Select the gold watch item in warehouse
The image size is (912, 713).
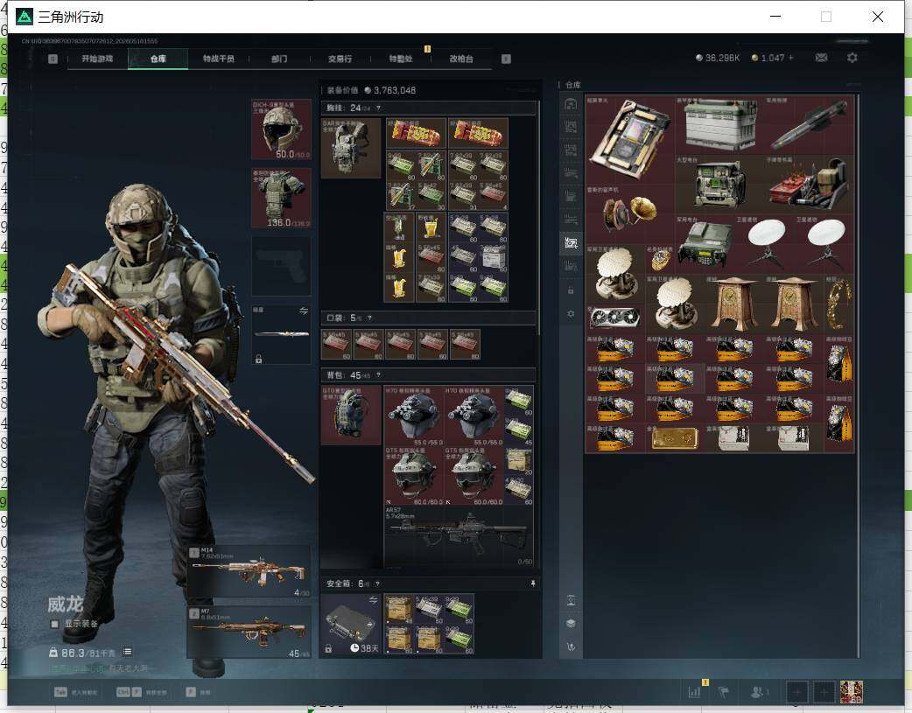(x=660, y=259)
